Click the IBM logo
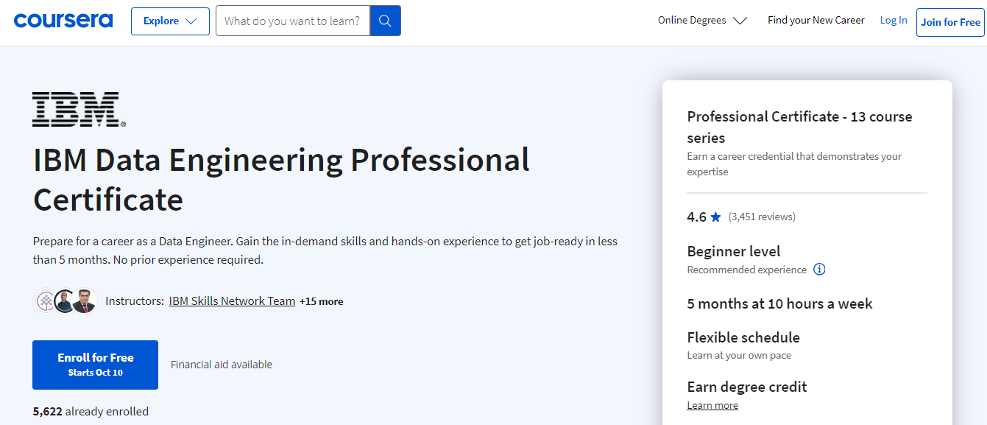 click(79, 110)
